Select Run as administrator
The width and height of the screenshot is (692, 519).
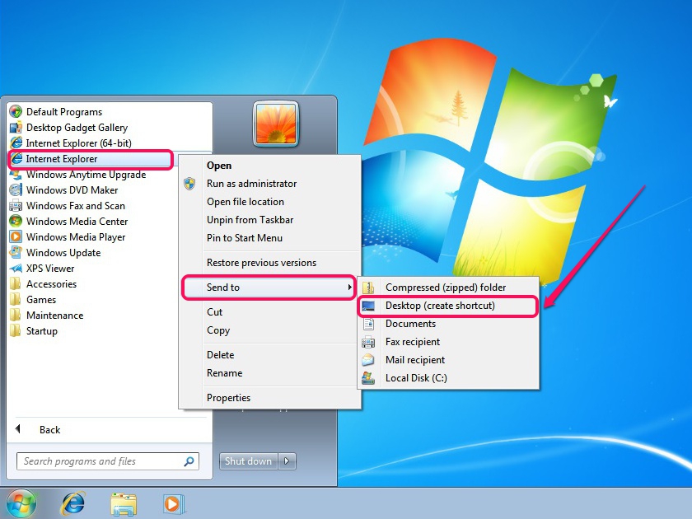pos(252,183)
